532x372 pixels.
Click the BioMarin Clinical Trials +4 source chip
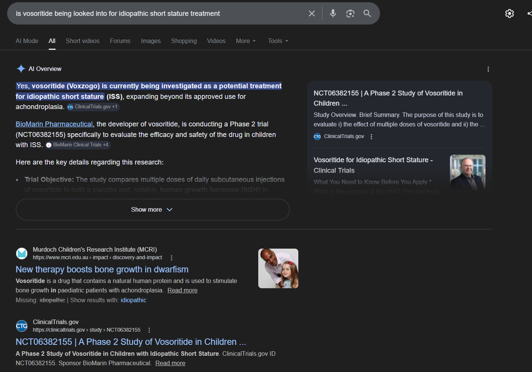pyautogui.click(x=78, y=145)
